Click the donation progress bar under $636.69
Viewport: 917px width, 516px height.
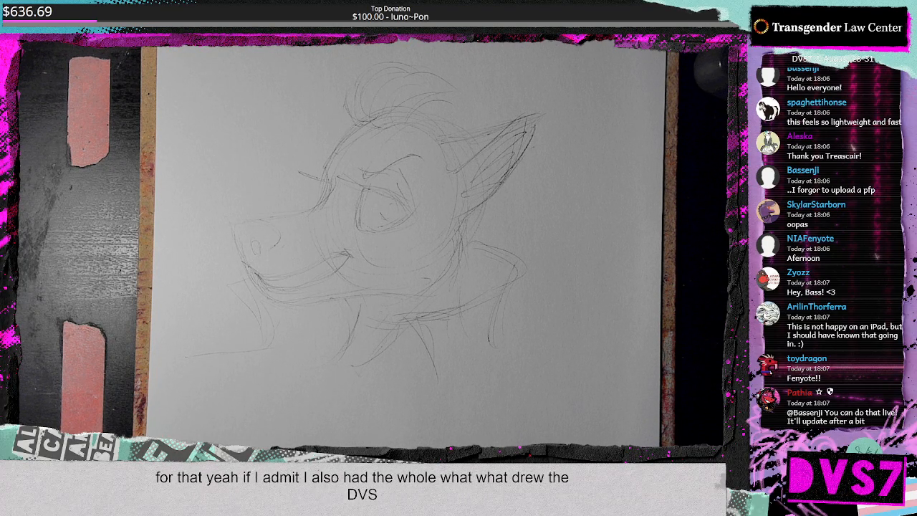[x=49, y=21]
